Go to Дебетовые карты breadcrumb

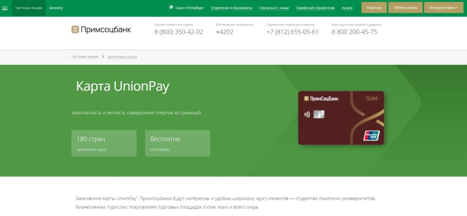tap(122, 57)
